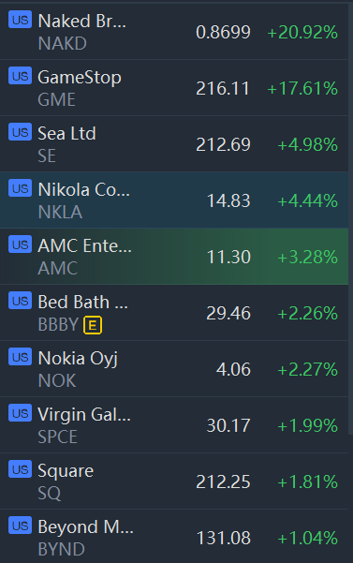The image size is (353, 563).
Task: Click the yellow E badge beside BBBY
Action: pyautogui.click(x=93, y=325)
